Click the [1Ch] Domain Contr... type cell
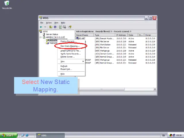 [104, 54]
